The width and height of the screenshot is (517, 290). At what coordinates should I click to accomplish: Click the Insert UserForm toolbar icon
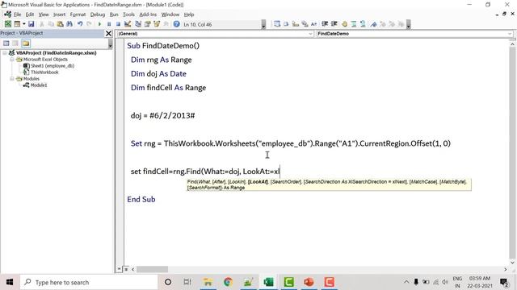pos(16,24)
